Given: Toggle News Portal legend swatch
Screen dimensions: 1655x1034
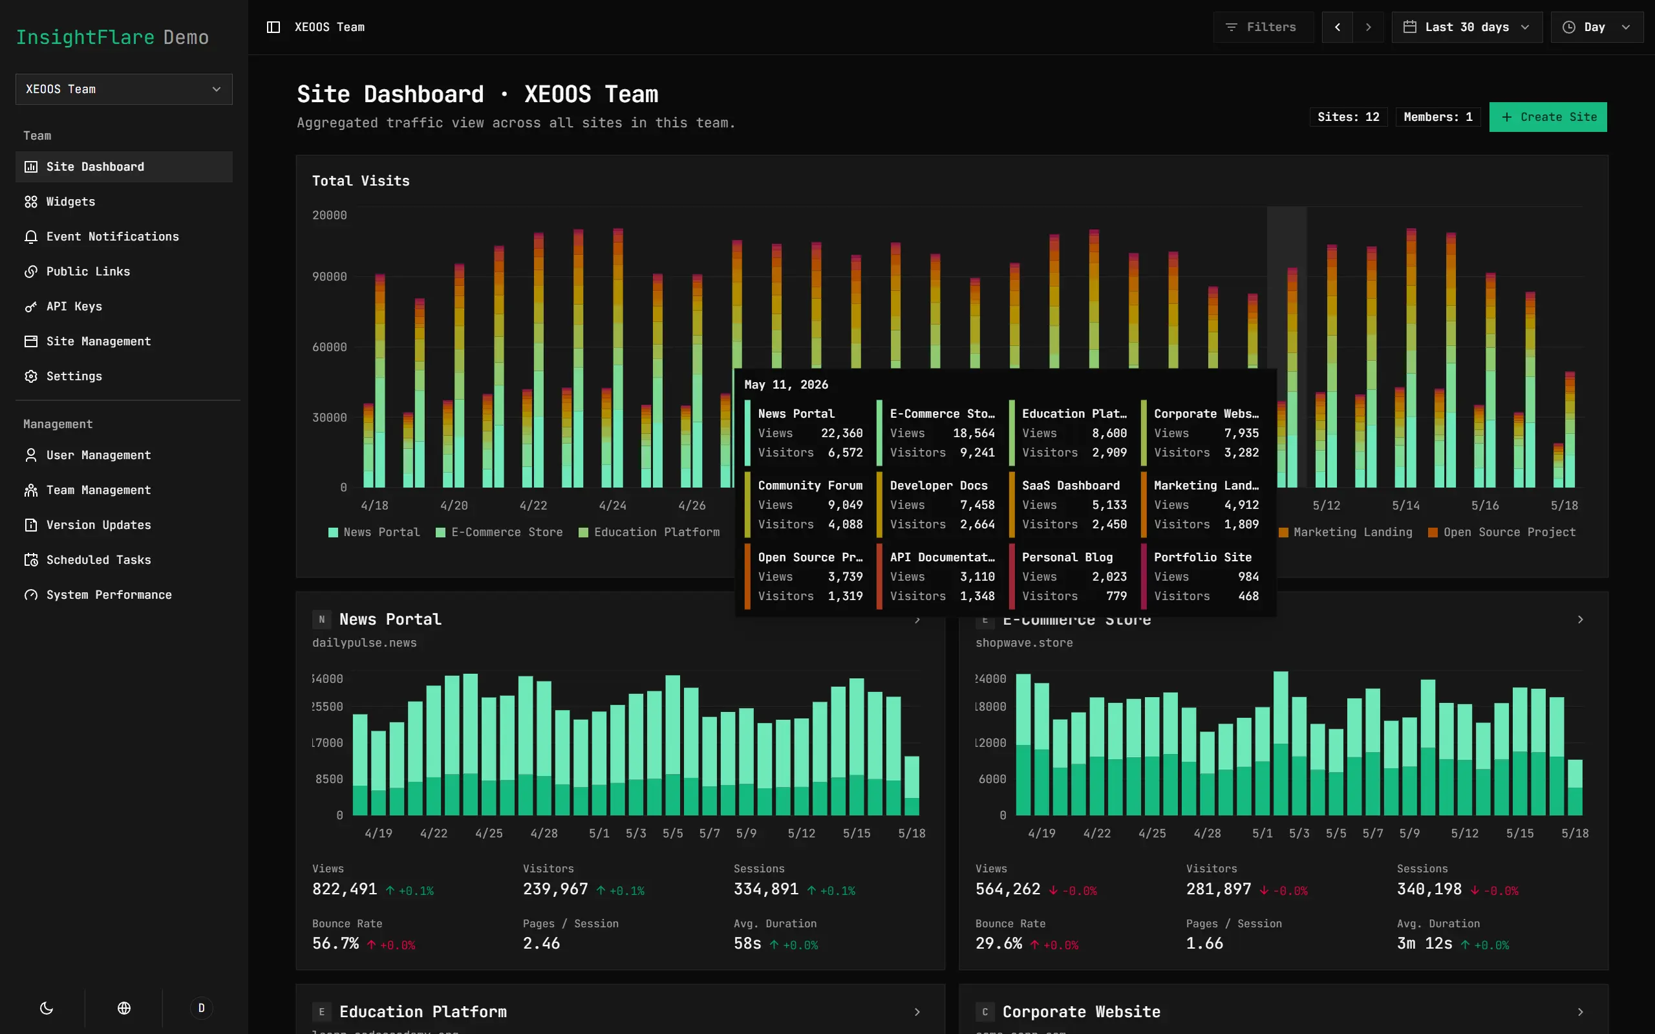Looking at the screenshot, I should pyautogui.click(x=333, y=533).
